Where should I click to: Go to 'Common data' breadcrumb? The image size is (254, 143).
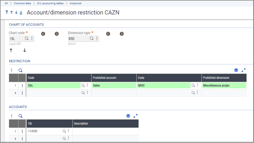pyautogui.click(x=22, y=3)
